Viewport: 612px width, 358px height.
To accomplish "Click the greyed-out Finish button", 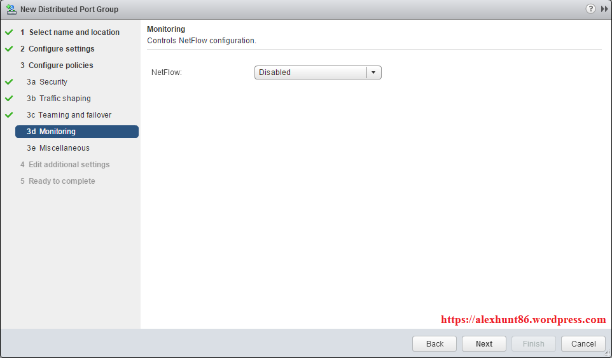I will (x=534, y=343).
